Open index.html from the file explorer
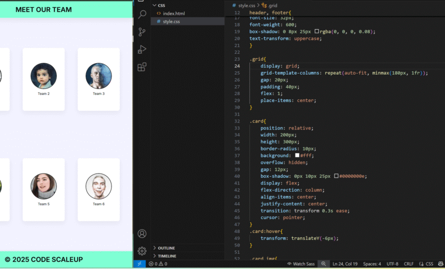This screenshot has width=445, height=269. tap(174, 13)
